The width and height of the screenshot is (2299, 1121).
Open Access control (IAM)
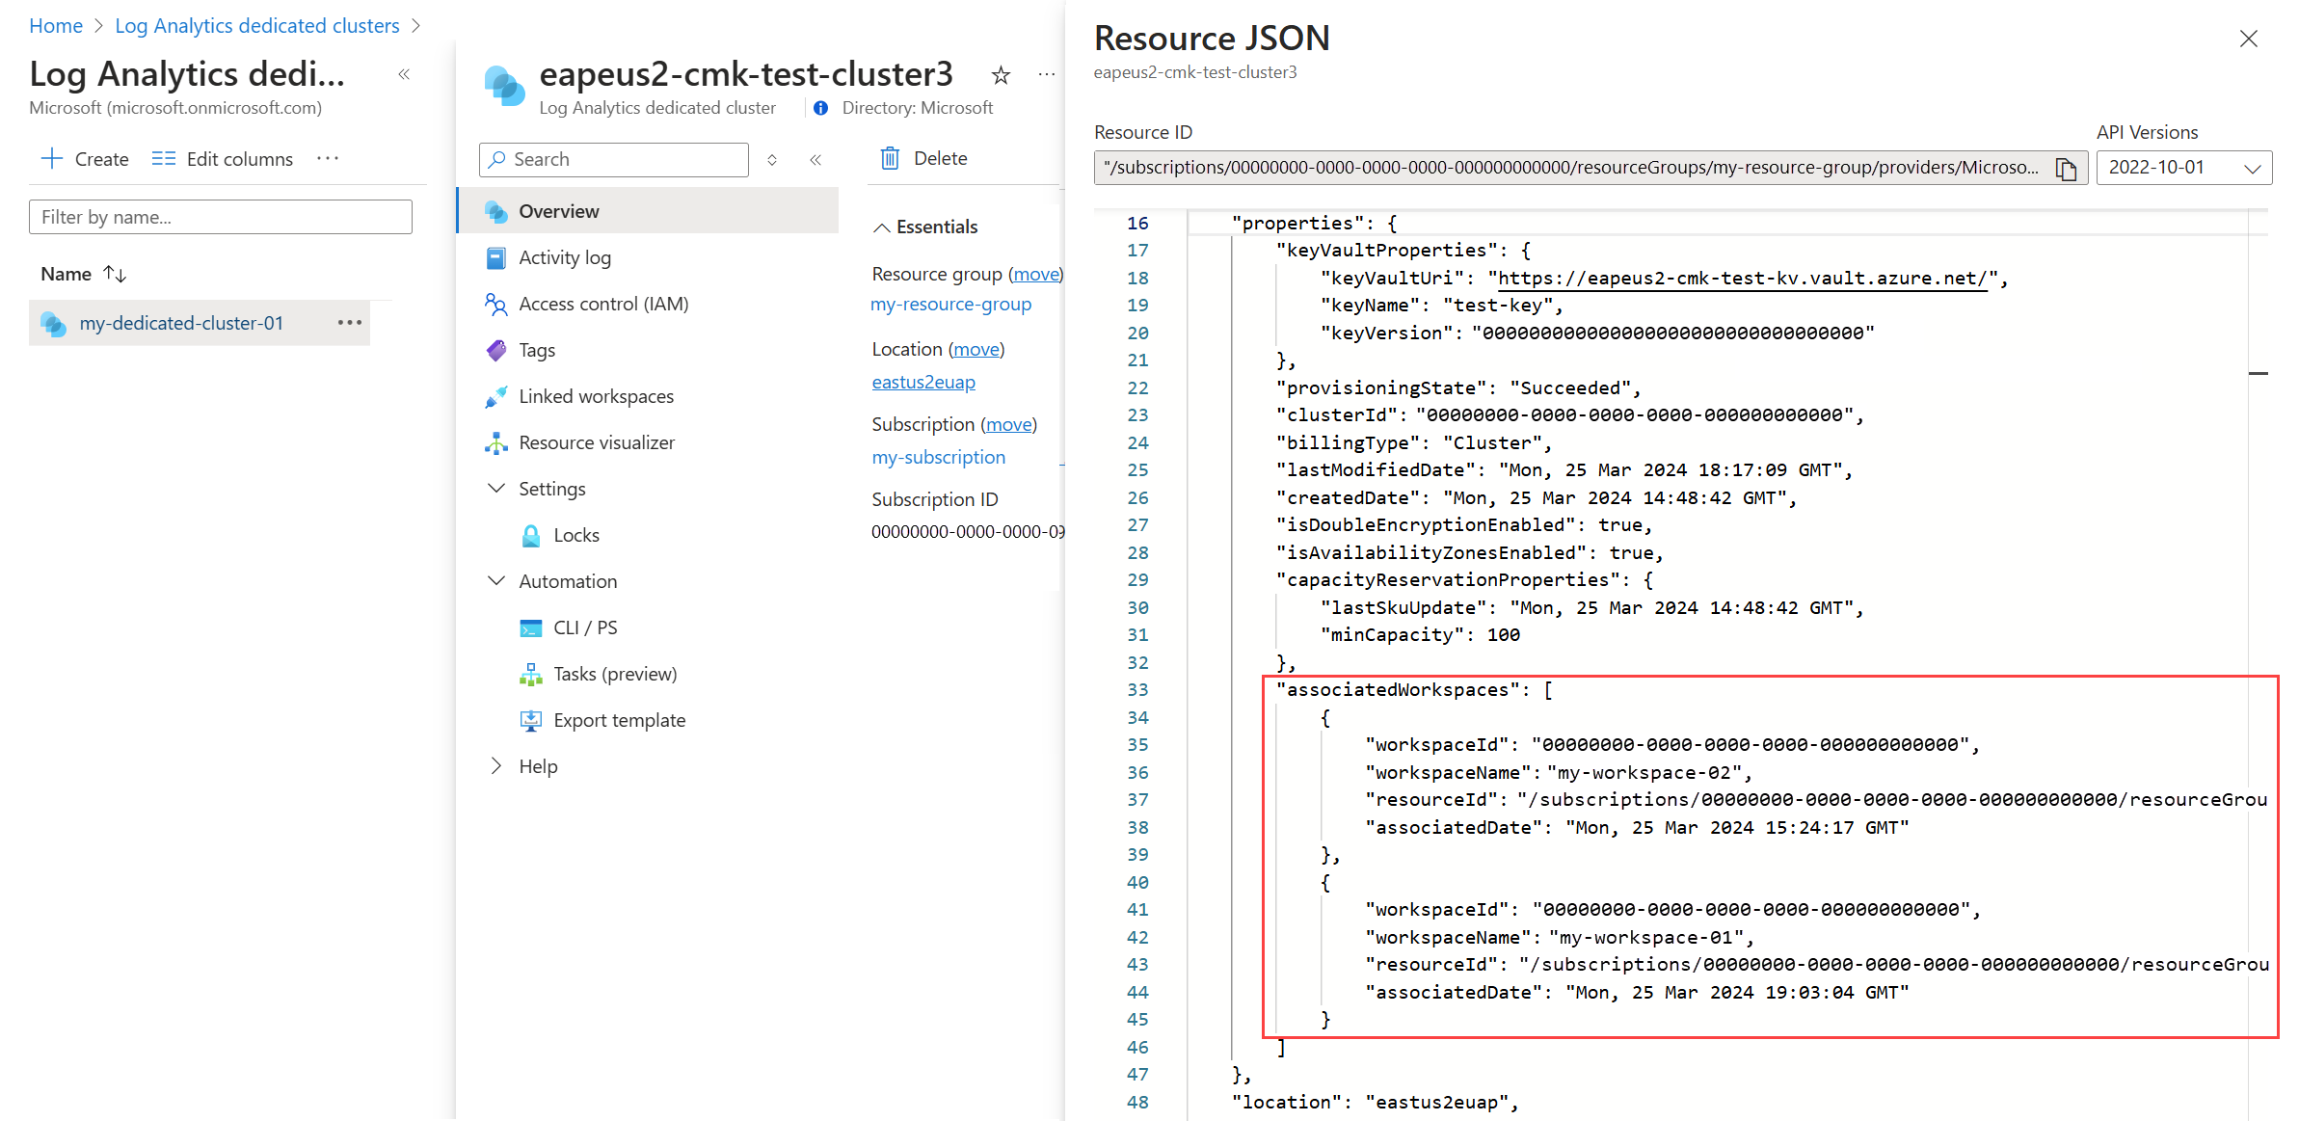pos(602,304)
